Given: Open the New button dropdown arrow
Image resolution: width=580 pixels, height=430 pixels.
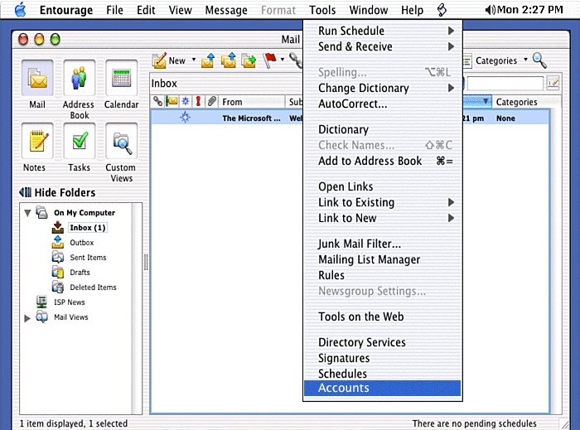Looking at the screenshot, I should tap(193, 59).
